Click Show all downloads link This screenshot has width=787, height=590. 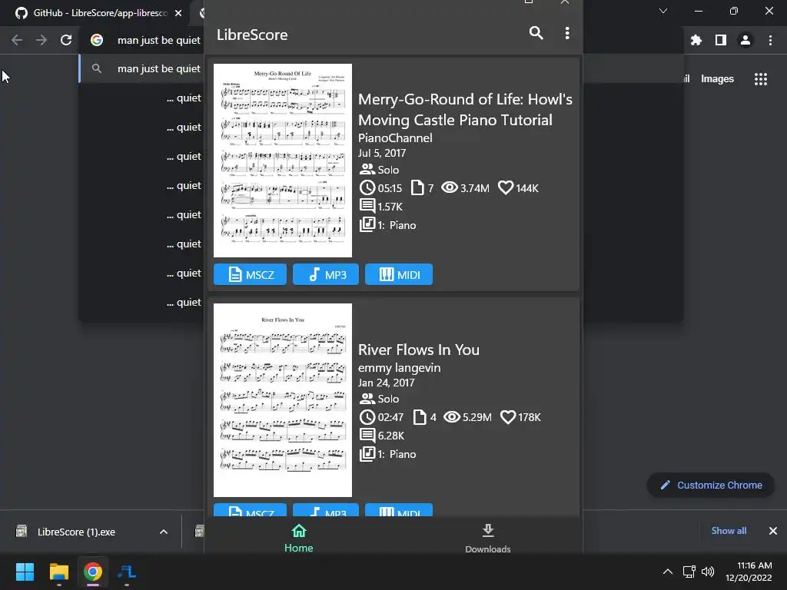coord(729,531)
